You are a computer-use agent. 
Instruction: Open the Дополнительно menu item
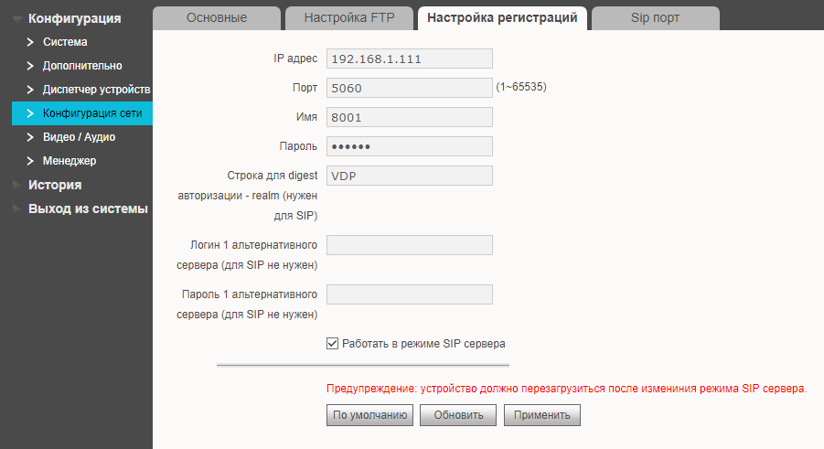82,66
